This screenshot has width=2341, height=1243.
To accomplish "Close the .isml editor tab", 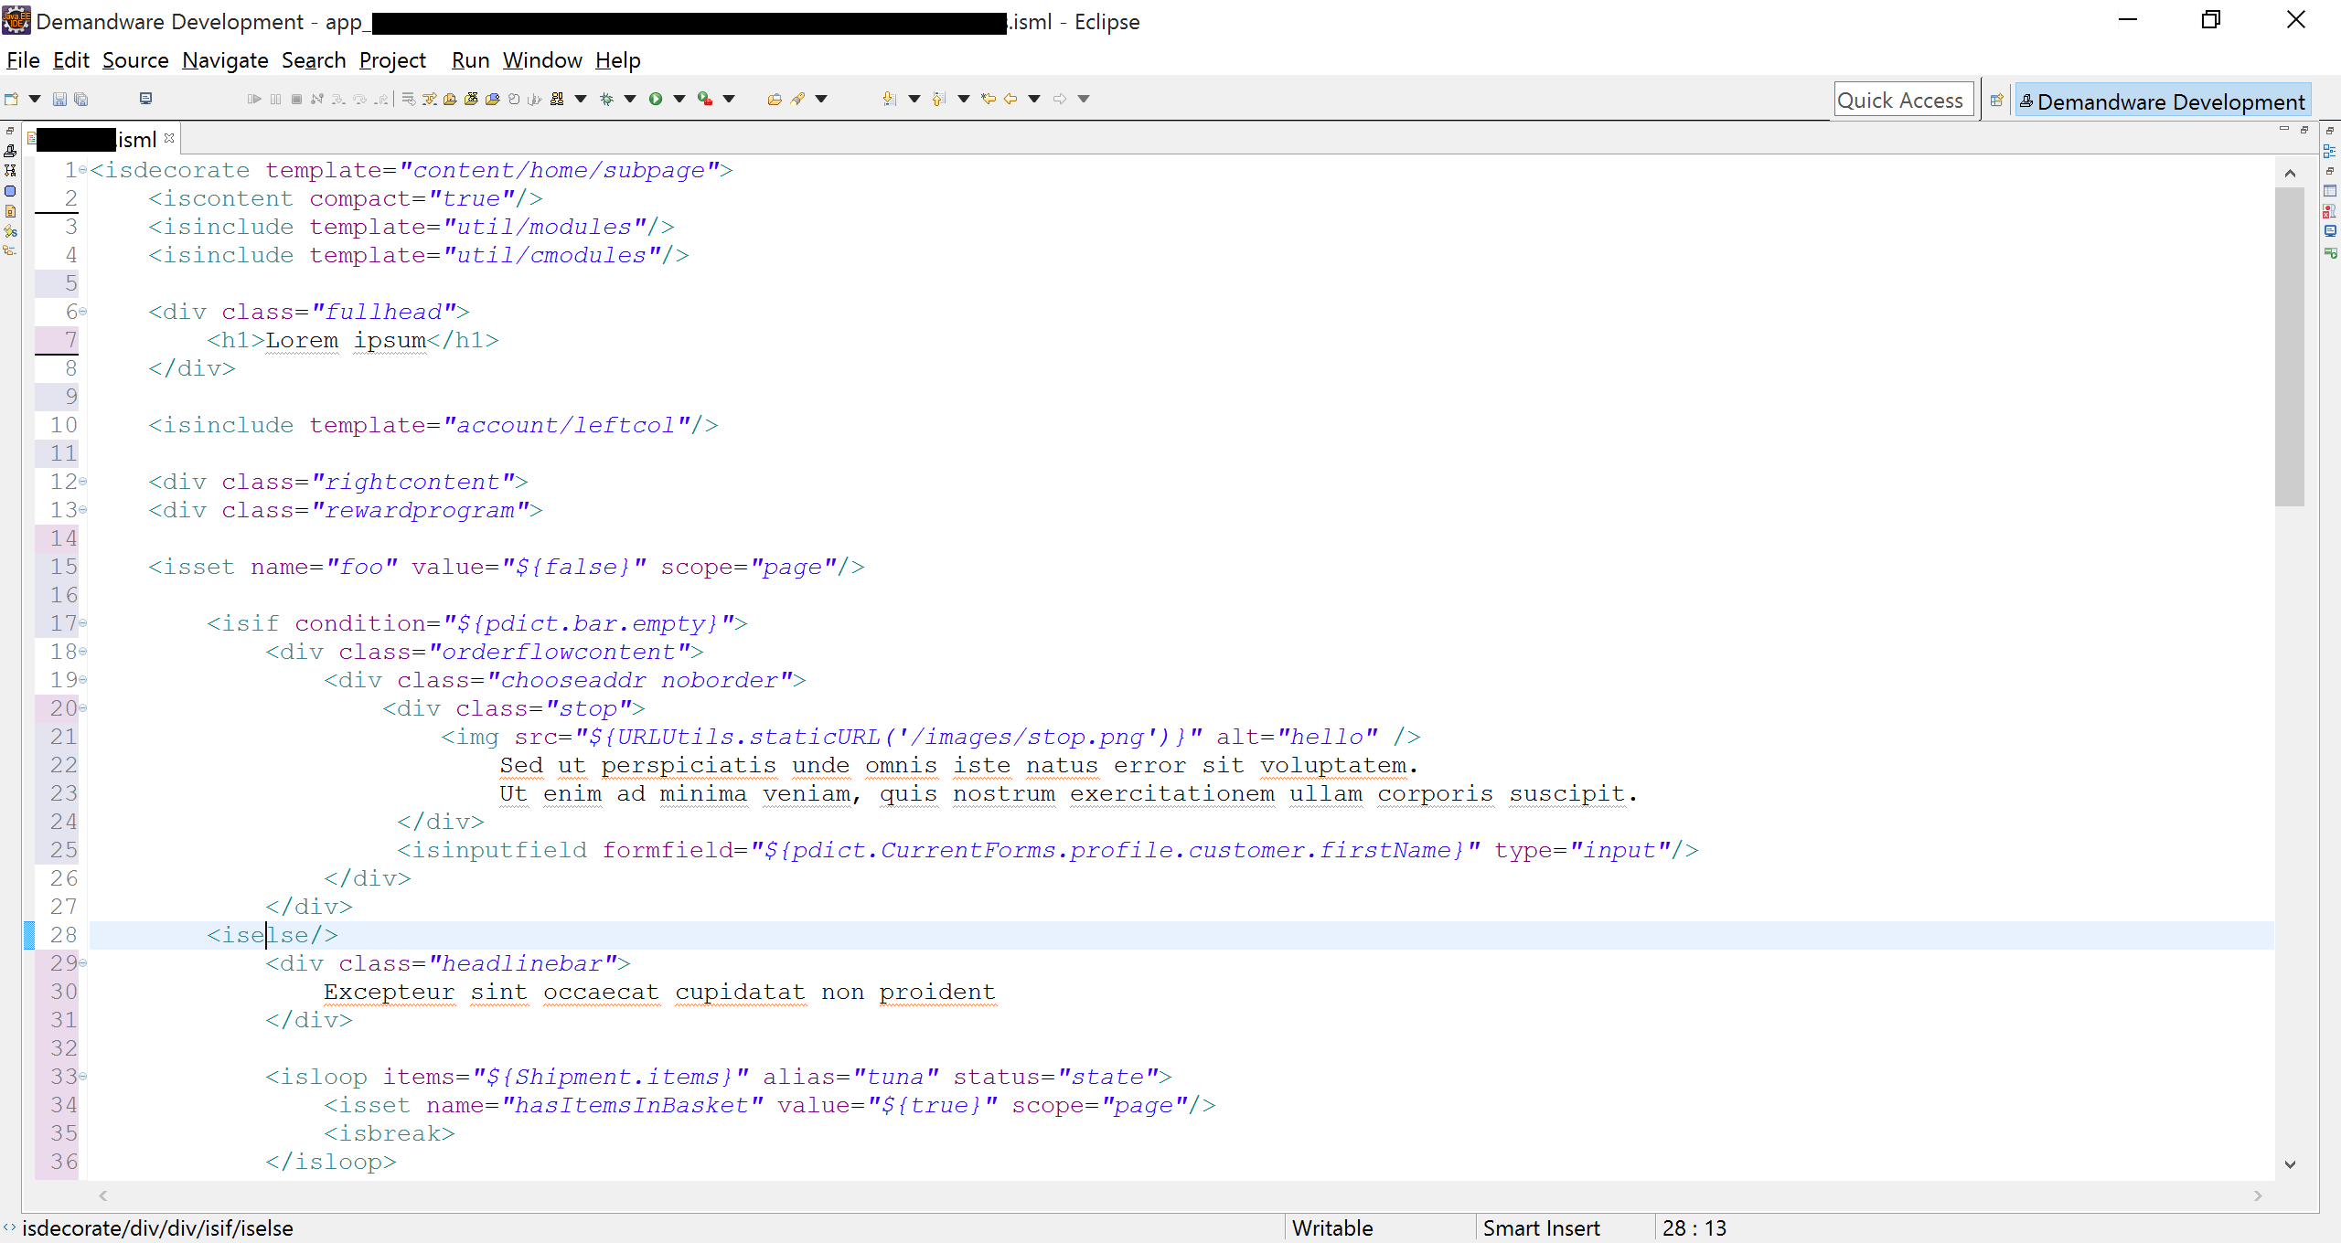I will point(169,139).
